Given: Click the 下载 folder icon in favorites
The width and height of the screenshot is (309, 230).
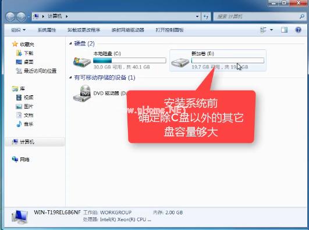Looking at the screenshot, I should click(19, 53).
